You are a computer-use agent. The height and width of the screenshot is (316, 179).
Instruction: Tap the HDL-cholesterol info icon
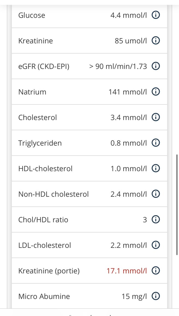point(156,169)
